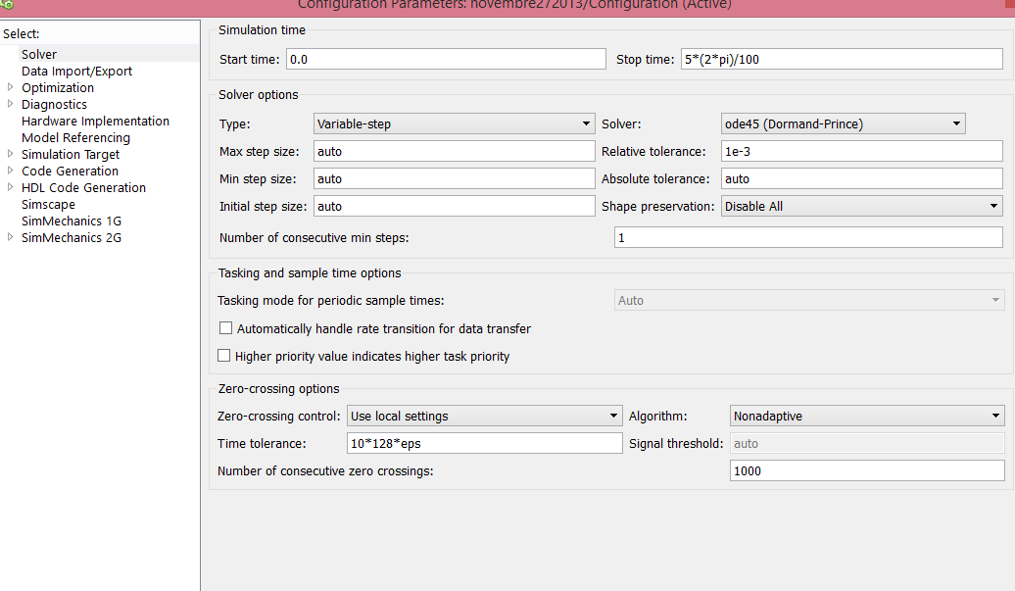Screen dimensions: 1015x591
Task: Expand the Optimization tree node
Action: 11,87
